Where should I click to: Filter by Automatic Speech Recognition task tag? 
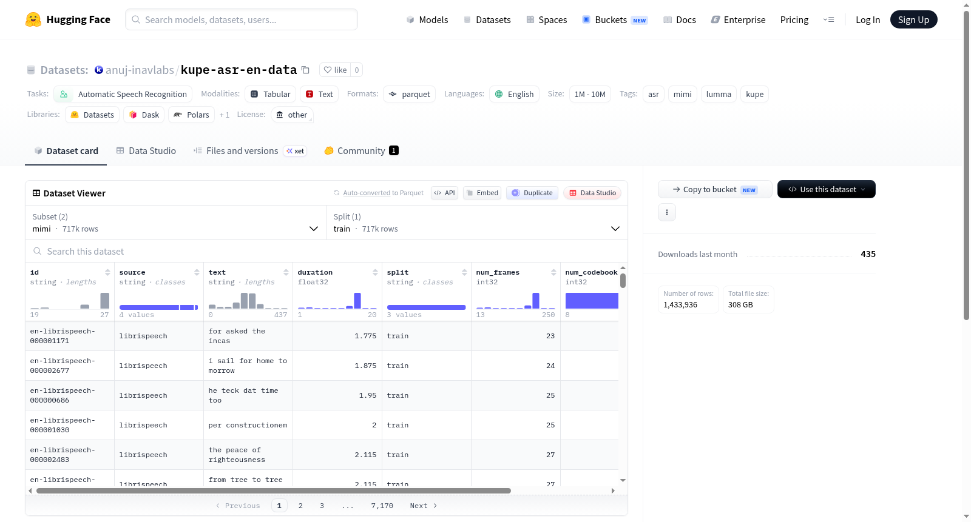123,94
